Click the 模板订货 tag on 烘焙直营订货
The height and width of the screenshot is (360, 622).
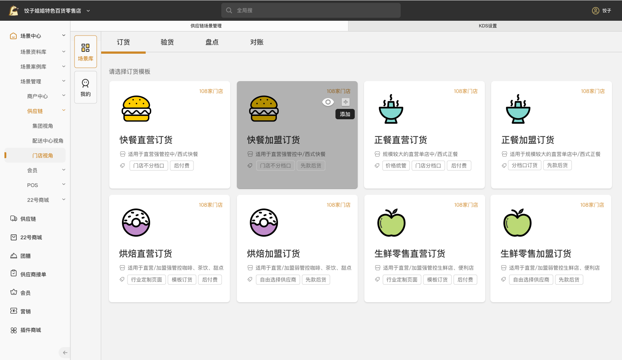tap(182, 280)
